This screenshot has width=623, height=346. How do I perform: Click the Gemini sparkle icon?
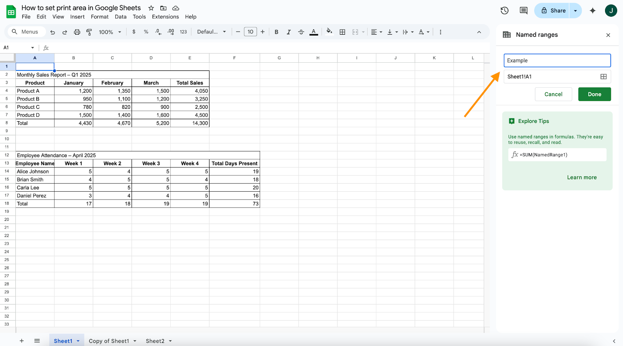click(x=592, y=11)
